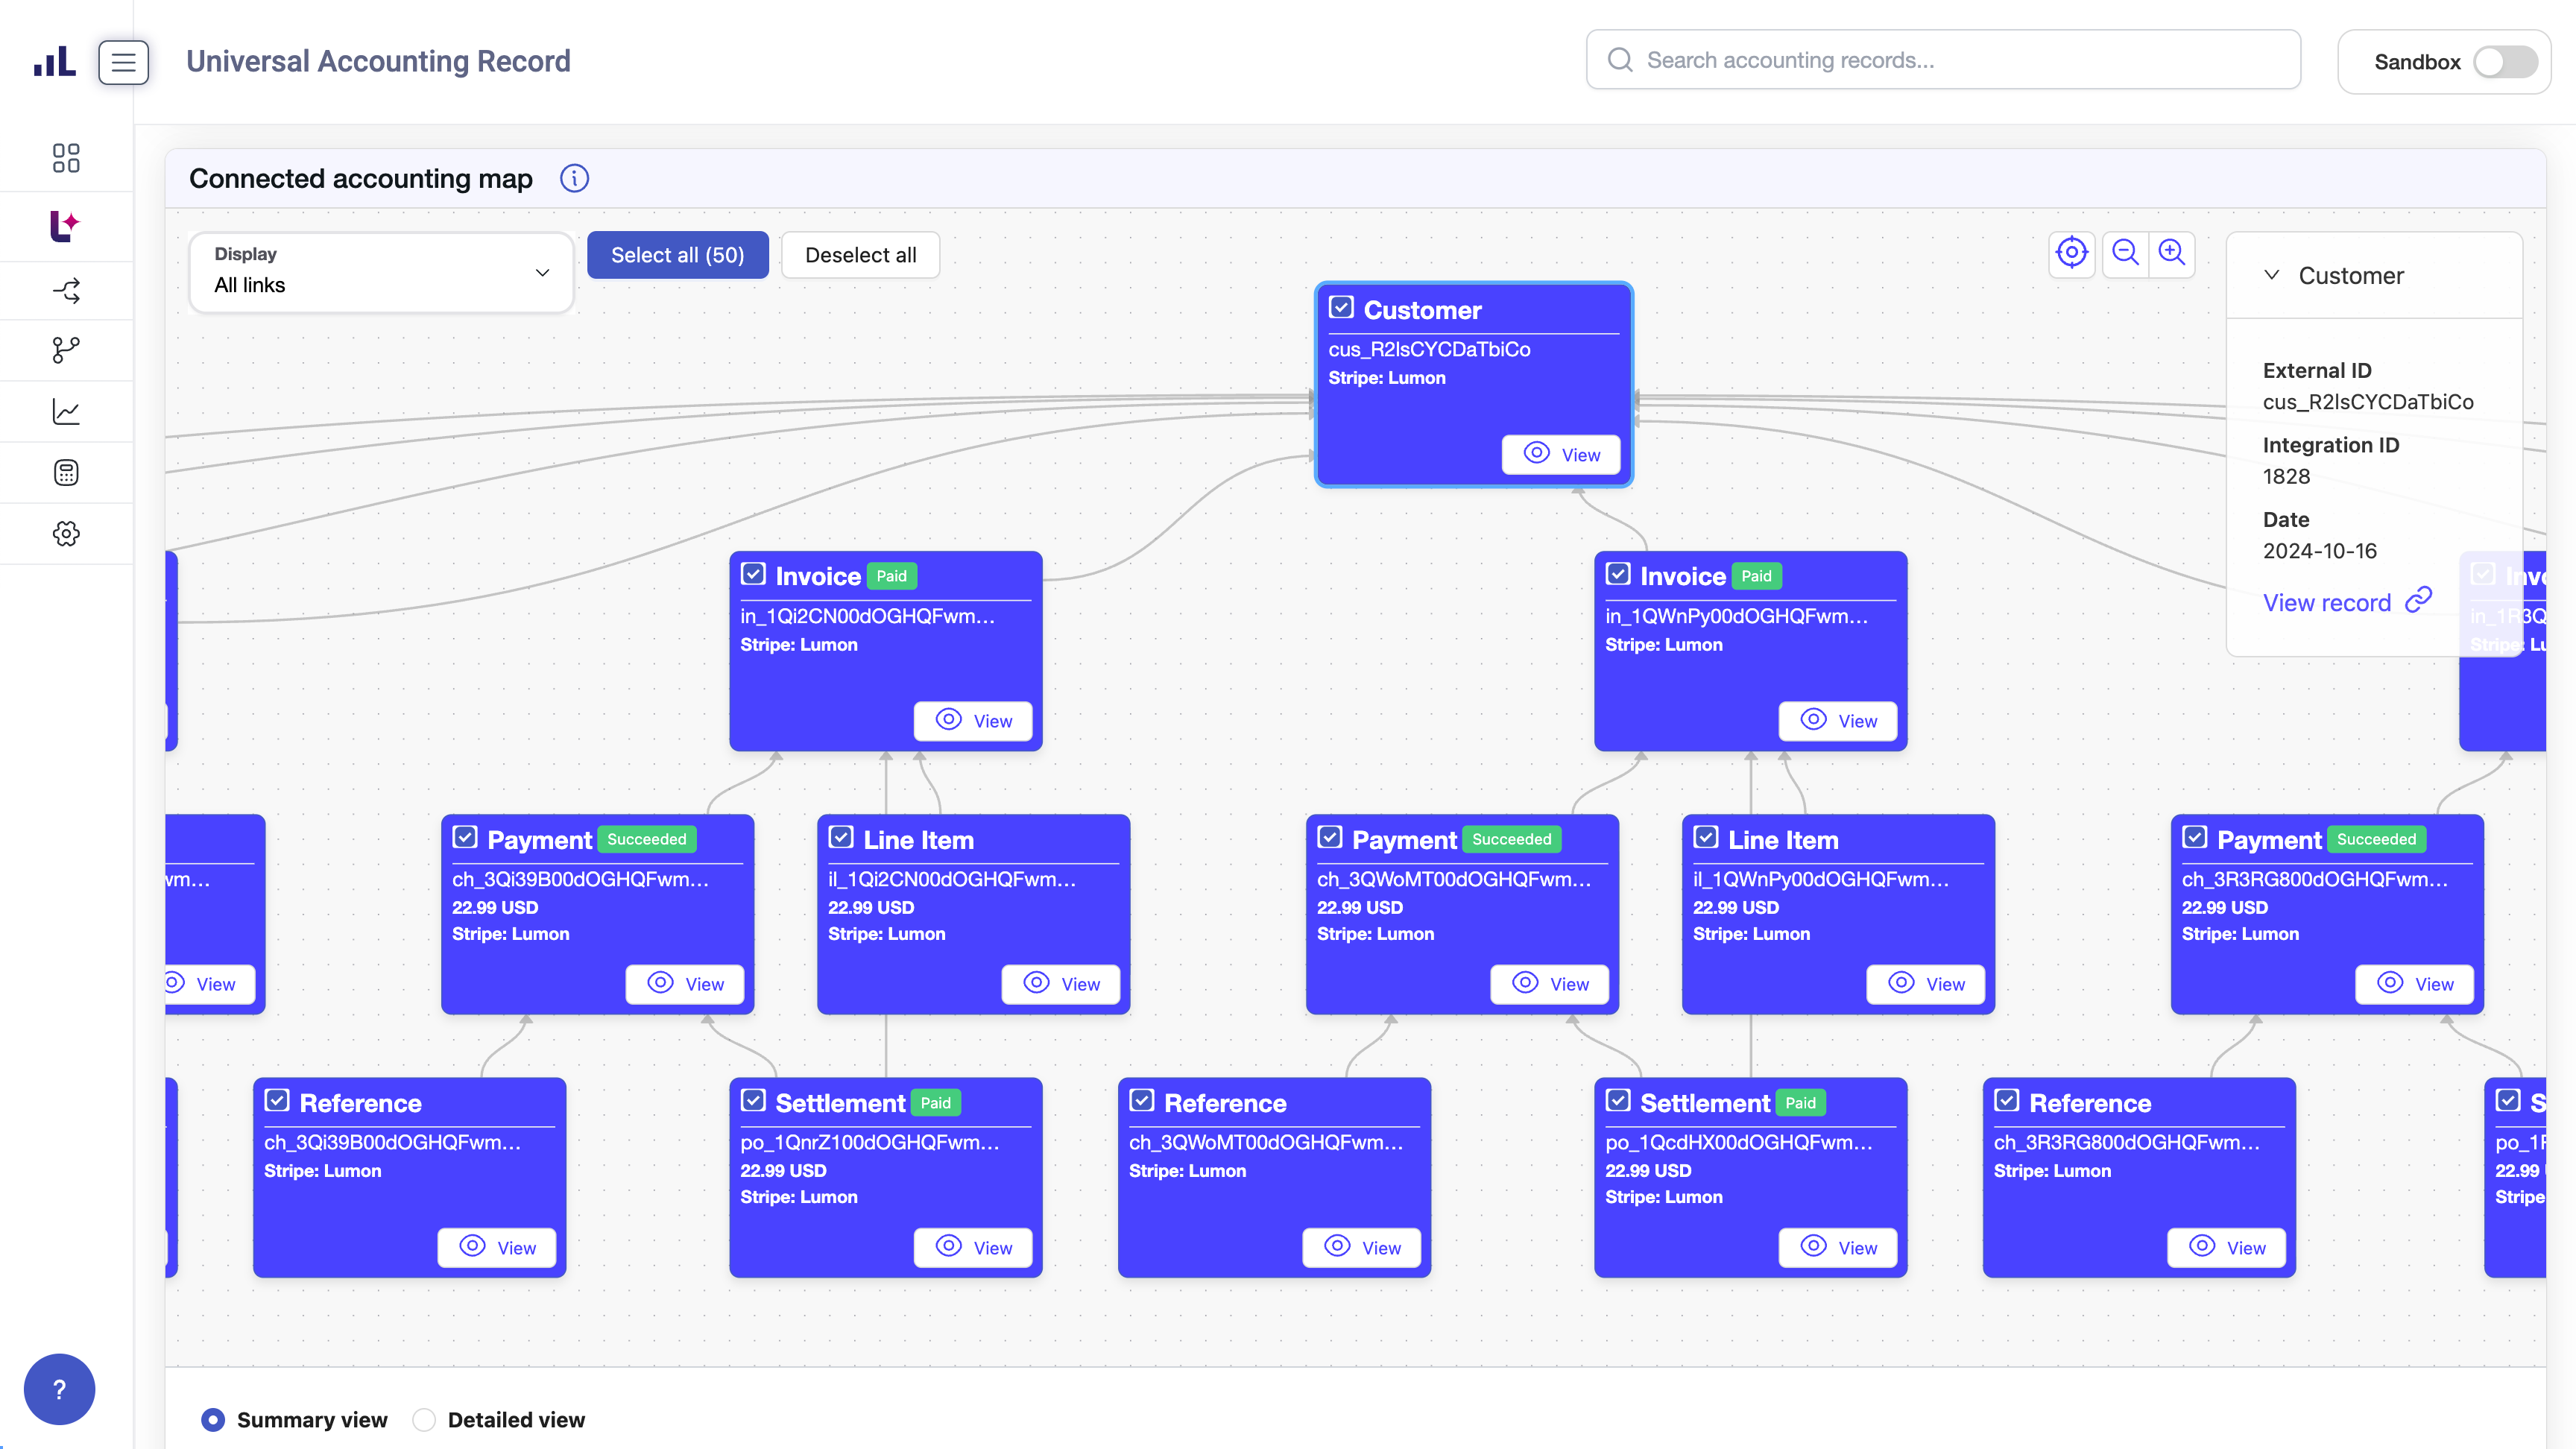Image resolution: width=2576 pixels, height=1449 pixels.
Task: Click the git branch sidebar icon
Action: coord(66,350)
